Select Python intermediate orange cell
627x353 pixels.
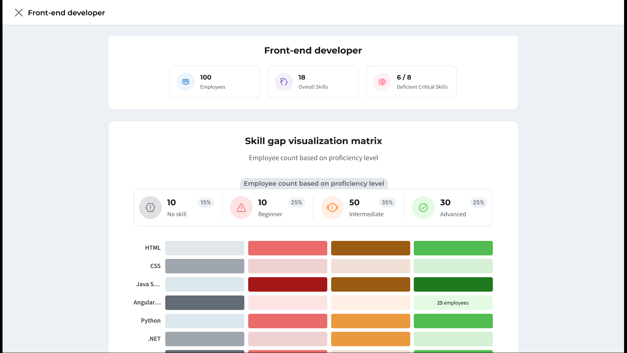click(370, 321)
